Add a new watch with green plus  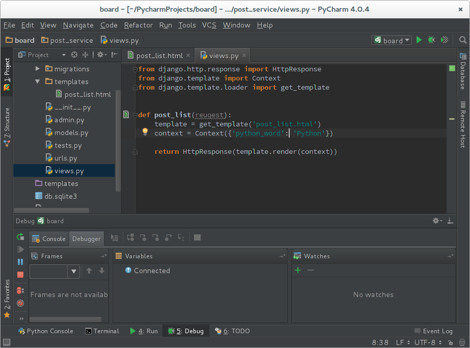coord(298,270)
